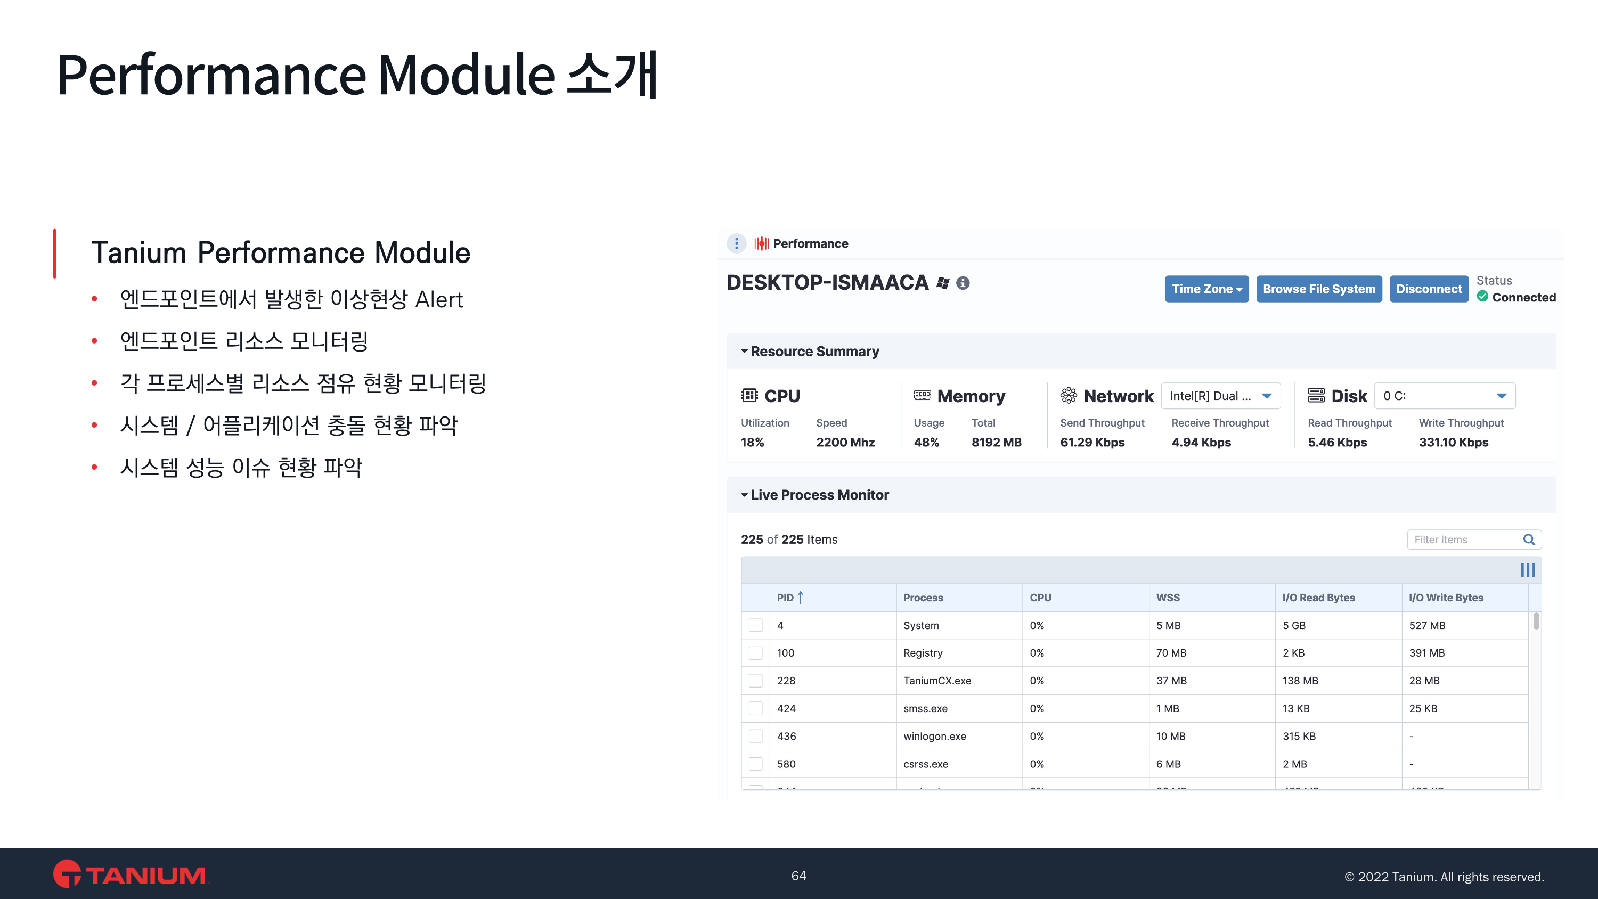This screenshot has height=899, width=1598.
Task: Open the Time Zone dropdown
Action: pos(1206,289)
